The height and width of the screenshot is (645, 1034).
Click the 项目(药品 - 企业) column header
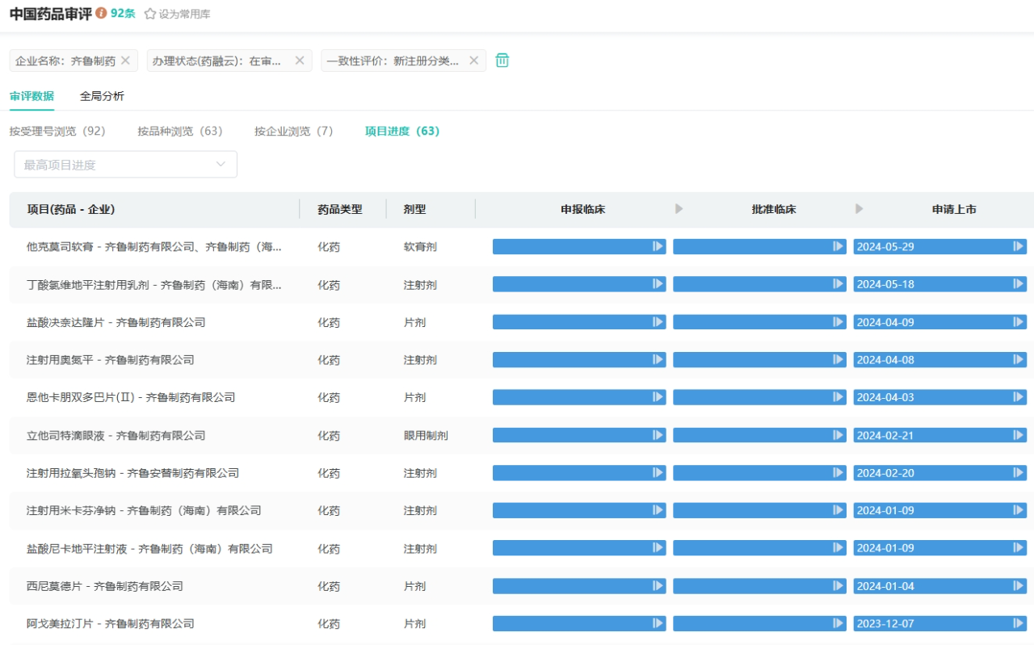point(71,209)
